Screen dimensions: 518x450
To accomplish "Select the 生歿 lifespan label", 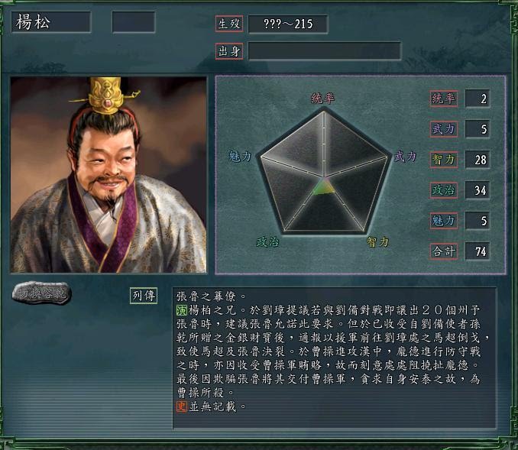I will (x=229, y=24).
